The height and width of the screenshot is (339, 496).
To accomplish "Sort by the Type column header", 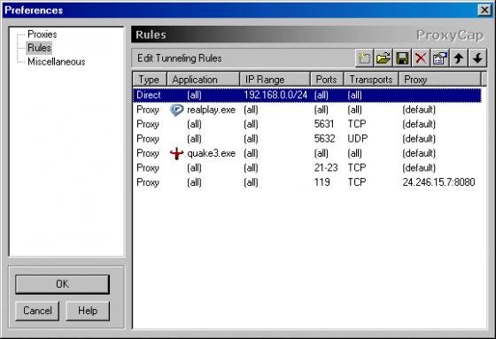I will [150, 80].
